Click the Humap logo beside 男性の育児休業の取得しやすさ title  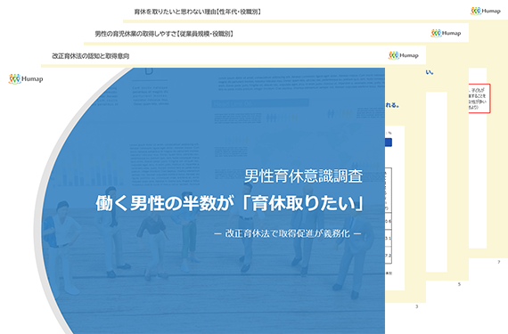446,33
